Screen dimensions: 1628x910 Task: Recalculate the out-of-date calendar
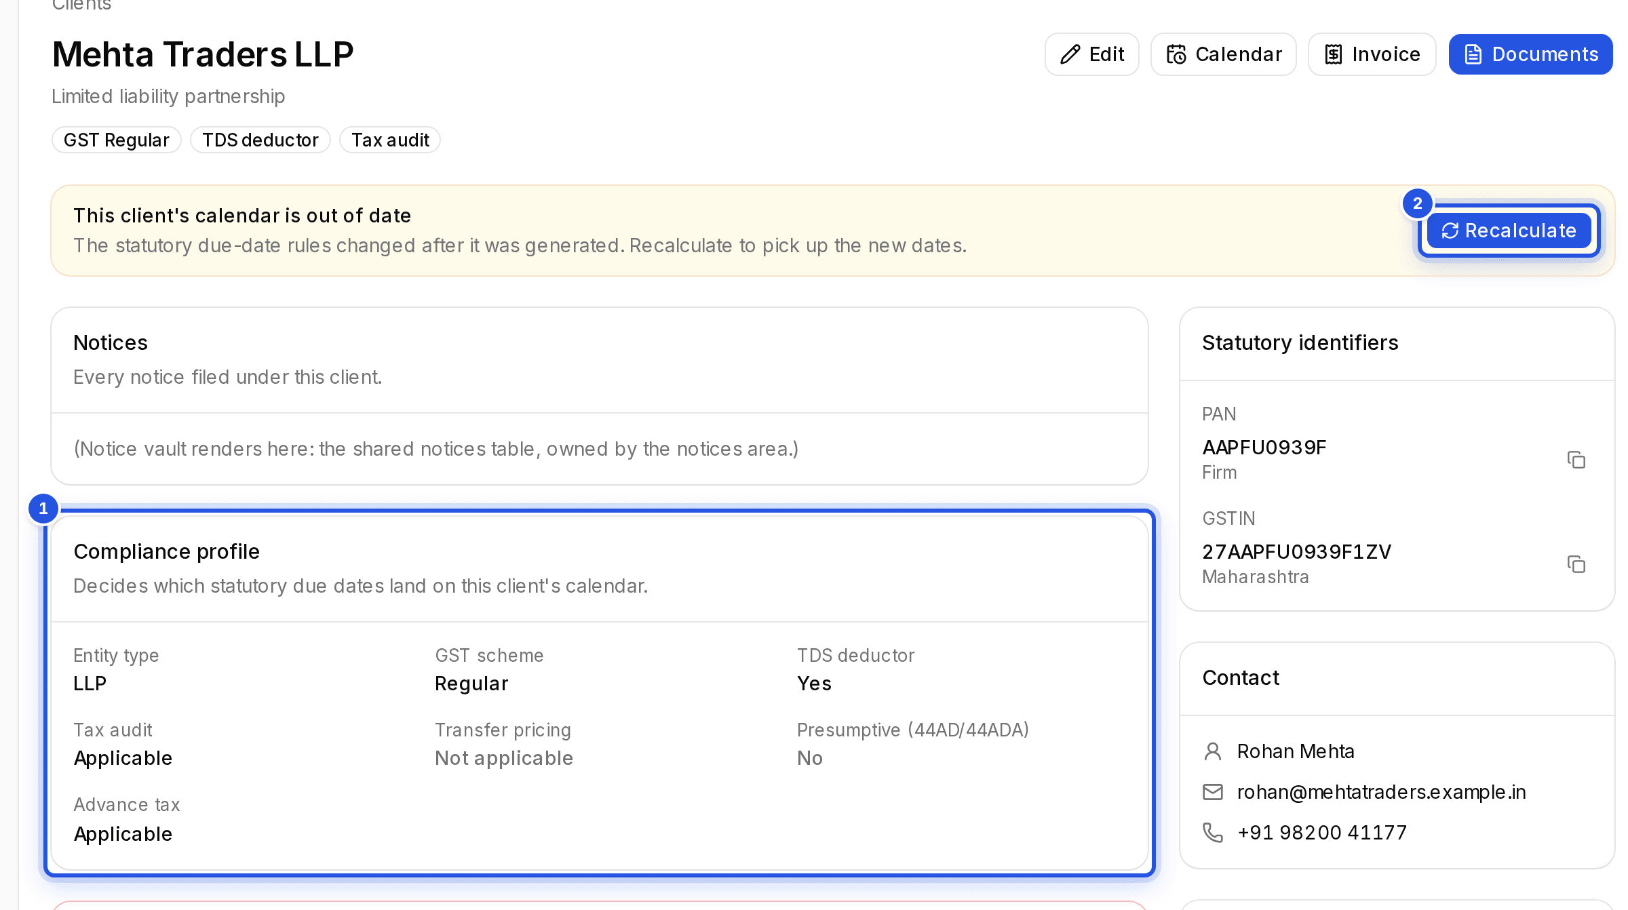tap(1509, 231)
